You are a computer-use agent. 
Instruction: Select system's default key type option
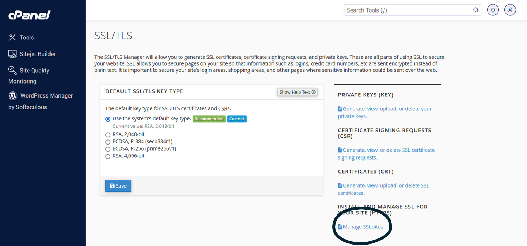108,119
